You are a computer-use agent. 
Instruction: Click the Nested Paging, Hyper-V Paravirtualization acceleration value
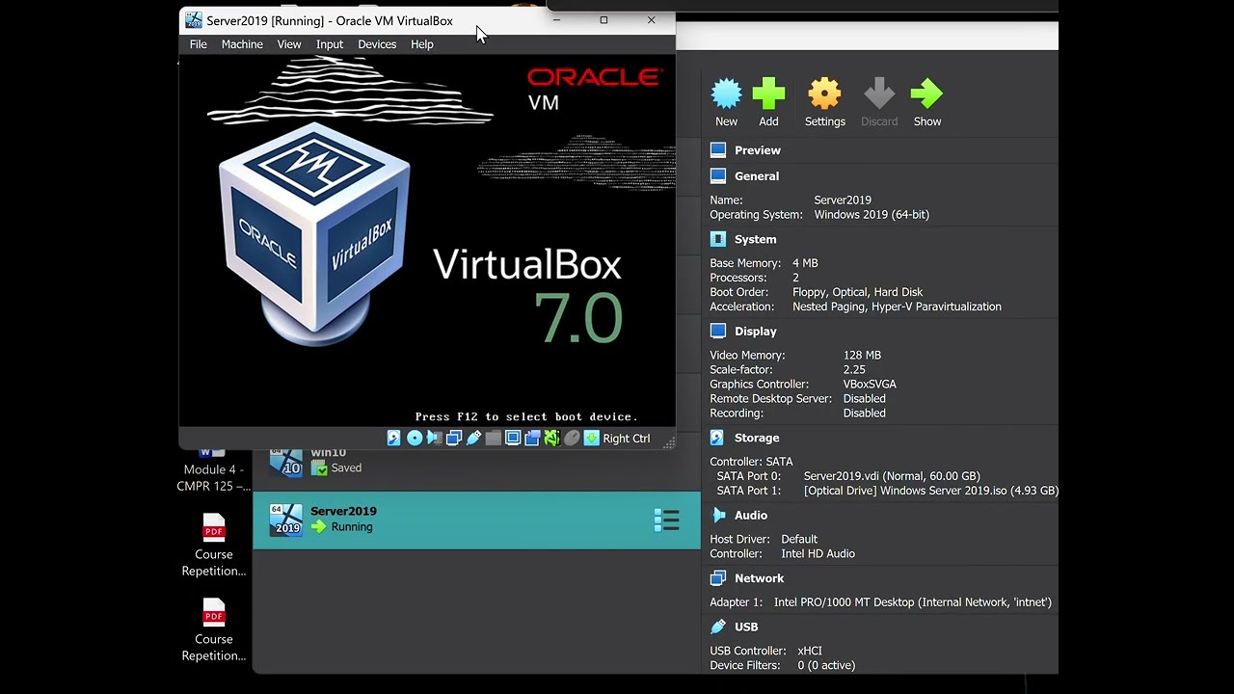click(897, 307)
